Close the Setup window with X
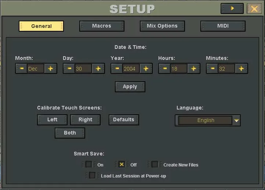The width and height of the screenshot is (265, 190). [254, 8]
